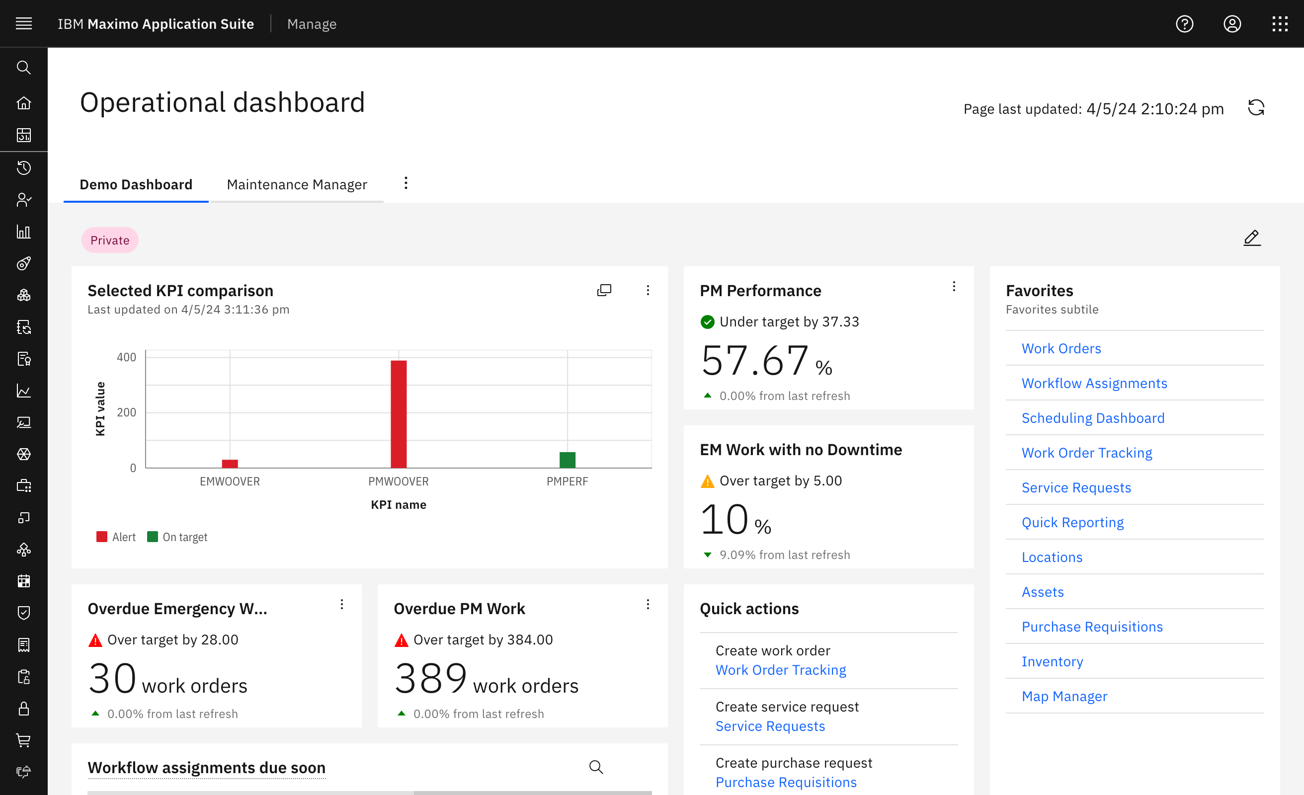Viewport: 1304px width, 795px height.
Task: Click Manage in the top bar
Action: coord(312,24)
